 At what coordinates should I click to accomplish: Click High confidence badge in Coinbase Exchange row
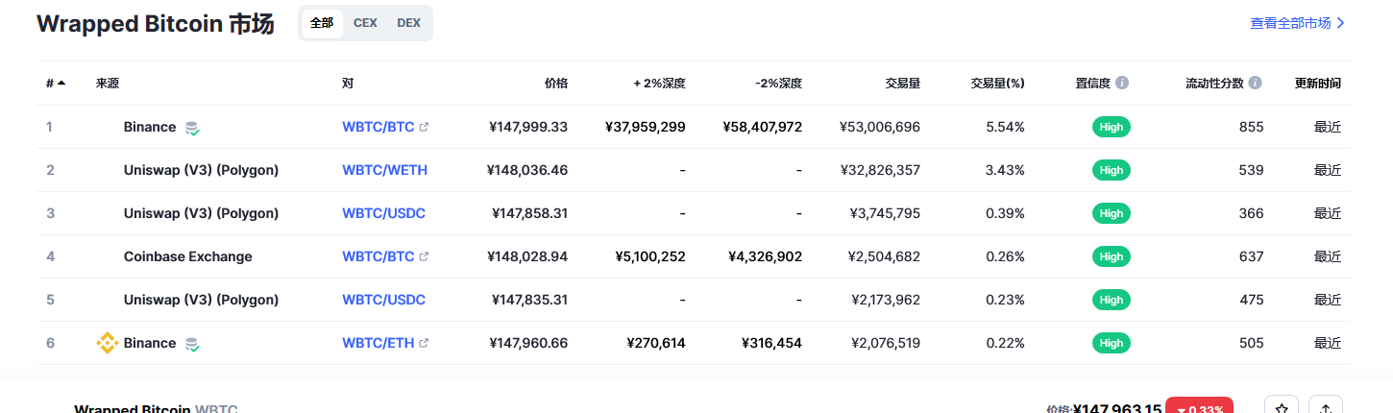pos(1112,256)
